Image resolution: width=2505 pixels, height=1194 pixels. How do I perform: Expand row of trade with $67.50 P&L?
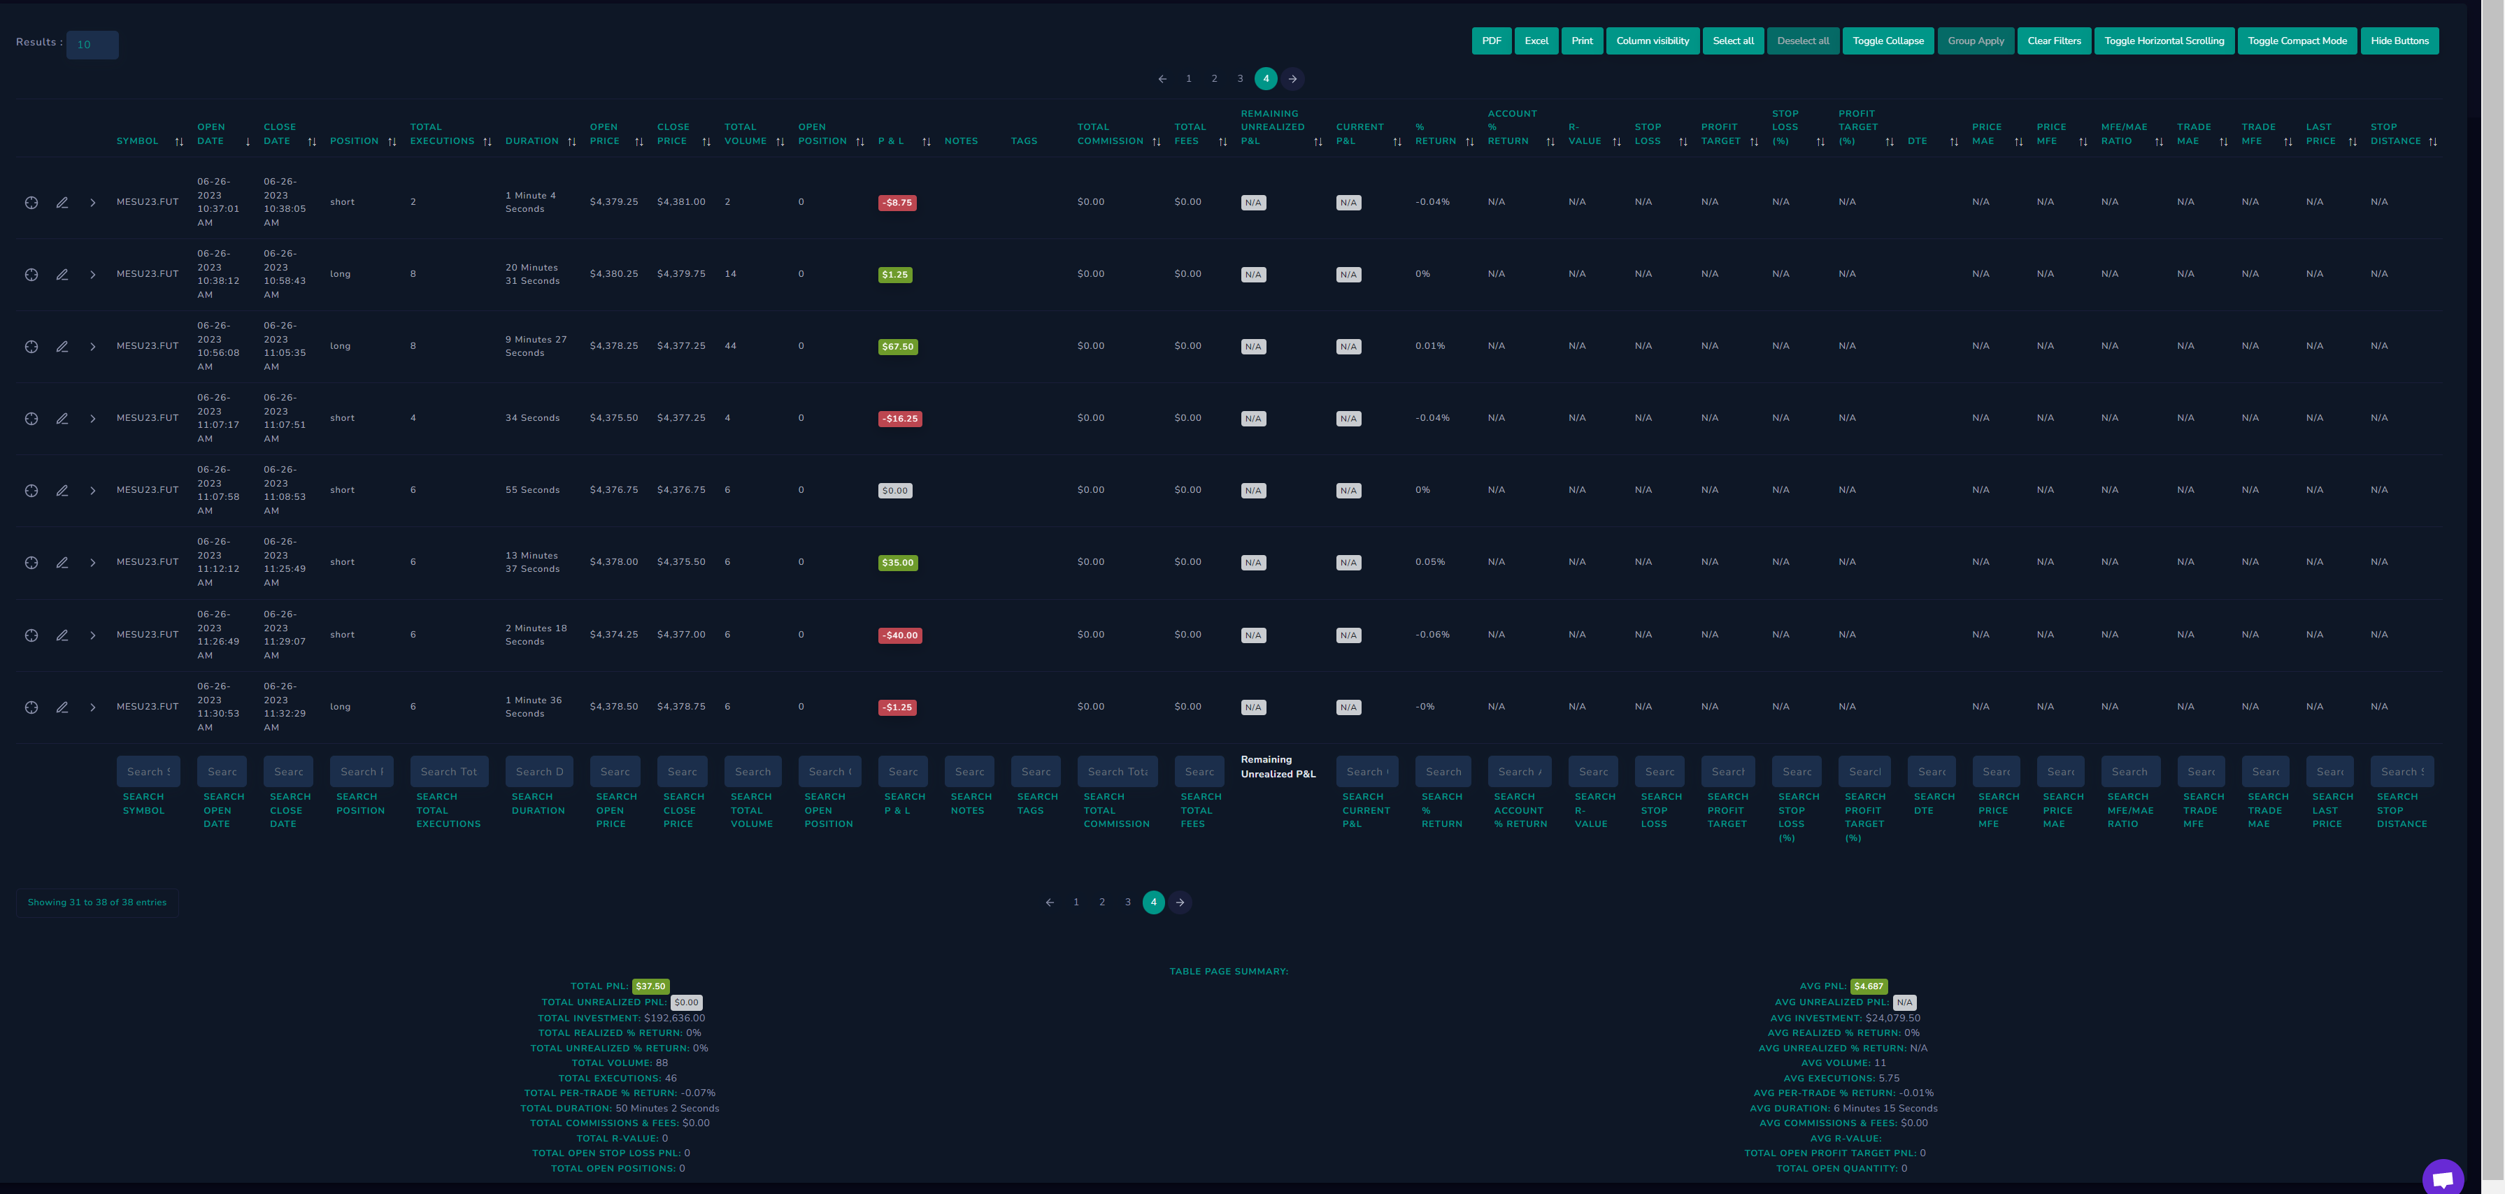pyautogui.click(x=92, y=346)
